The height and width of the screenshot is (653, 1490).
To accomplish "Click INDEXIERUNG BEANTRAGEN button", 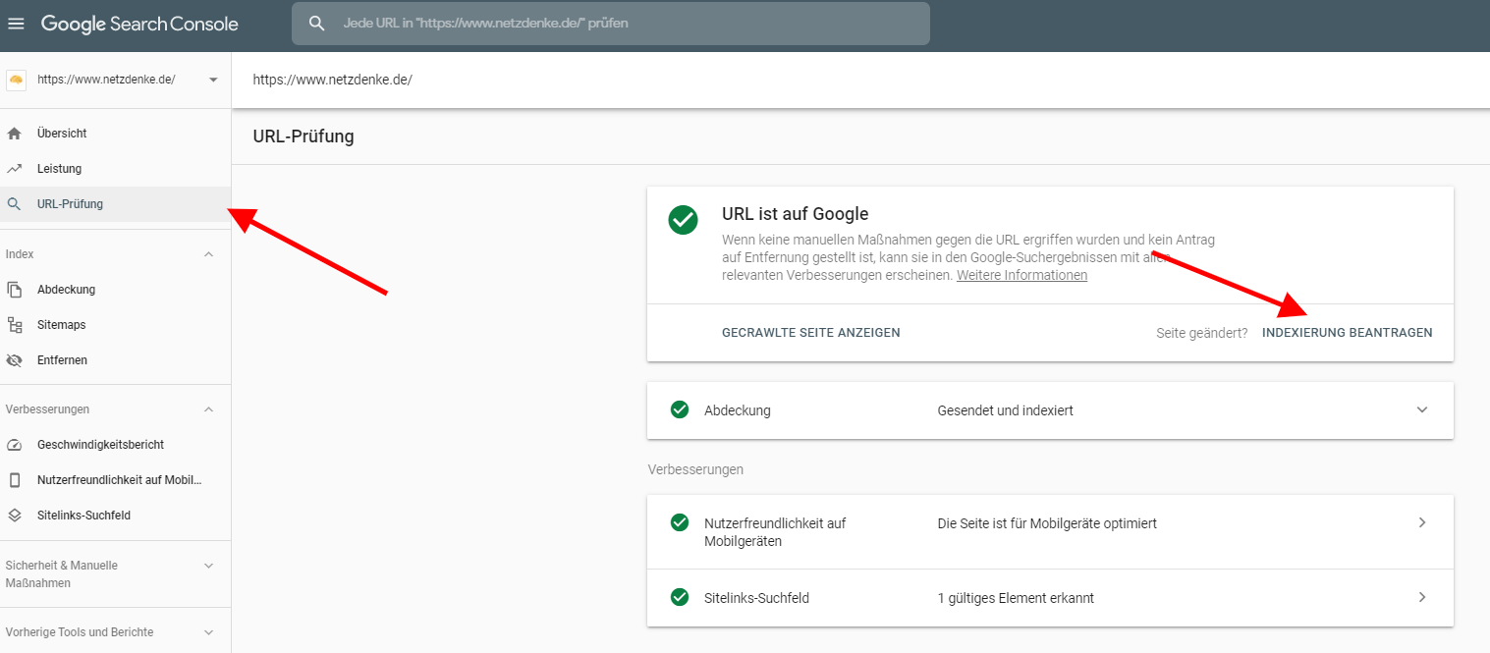I will 1347,333.
